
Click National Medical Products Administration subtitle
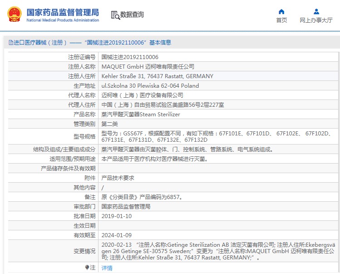pyautogui.click(x=63, y=20)
